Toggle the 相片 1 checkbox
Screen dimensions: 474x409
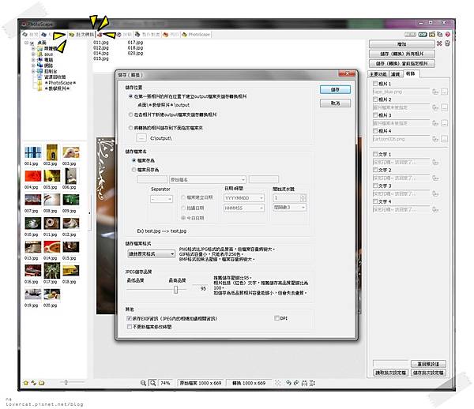click(x=375, y=84)
